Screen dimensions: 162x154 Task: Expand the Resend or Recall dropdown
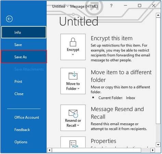(78, 125)
